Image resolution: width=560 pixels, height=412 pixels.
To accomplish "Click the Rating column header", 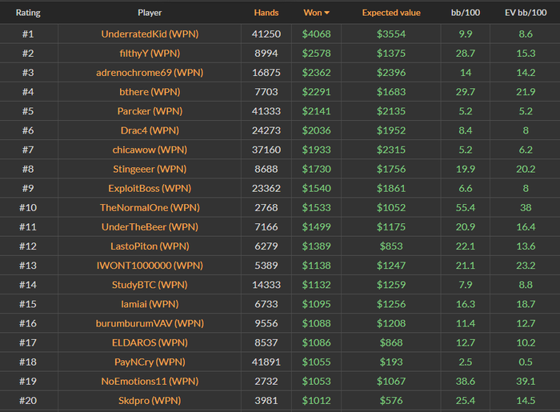I will [28, 13].
